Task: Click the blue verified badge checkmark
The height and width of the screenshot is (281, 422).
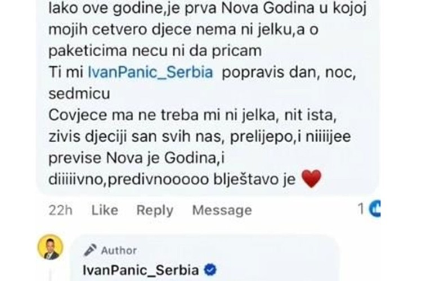Action: coord(210,270)
